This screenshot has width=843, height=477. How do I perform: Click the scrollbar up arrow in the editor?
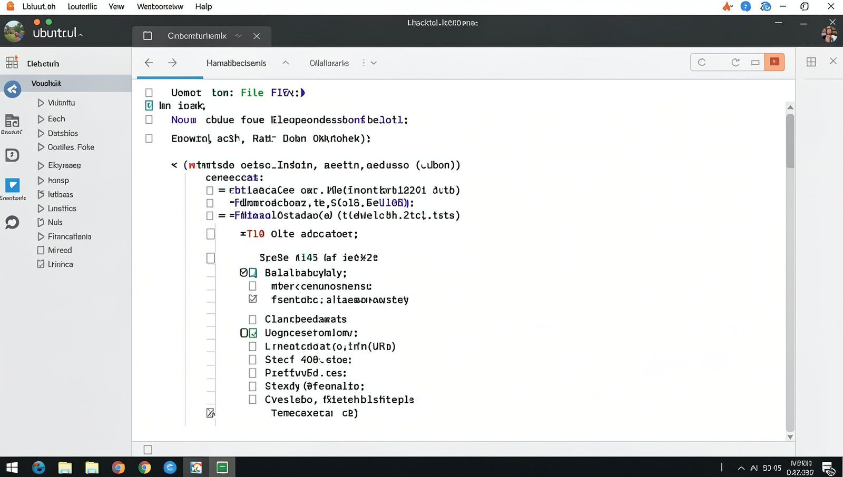click(790, 107)
